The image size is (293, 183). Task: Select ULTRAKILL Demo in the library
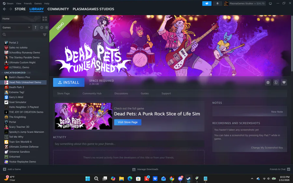pos(19,67)
